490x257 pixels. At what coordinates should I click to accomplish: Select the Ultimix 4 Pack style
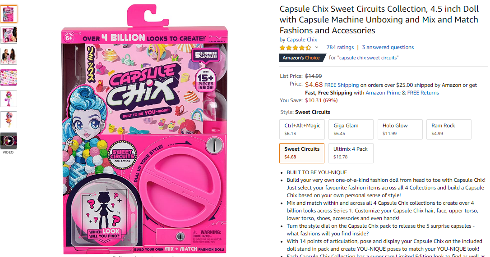click(351, 153)
